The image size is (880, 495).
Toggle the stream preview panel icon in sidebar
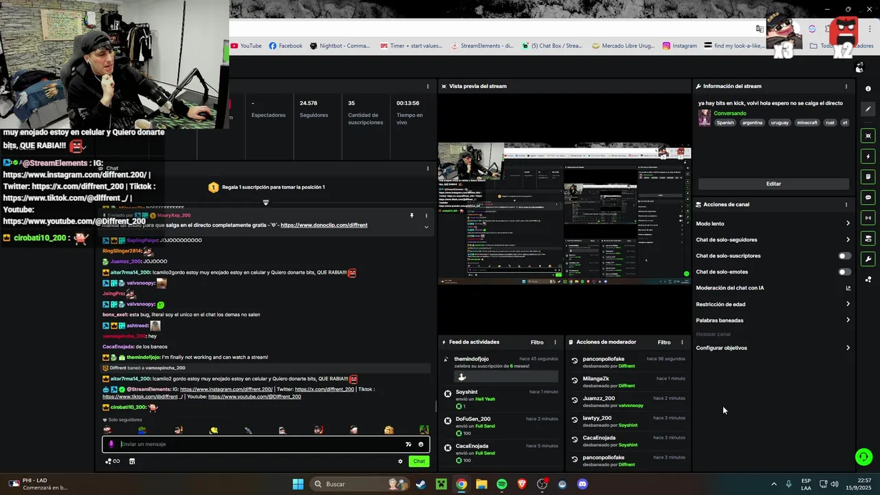click(868, 136)
